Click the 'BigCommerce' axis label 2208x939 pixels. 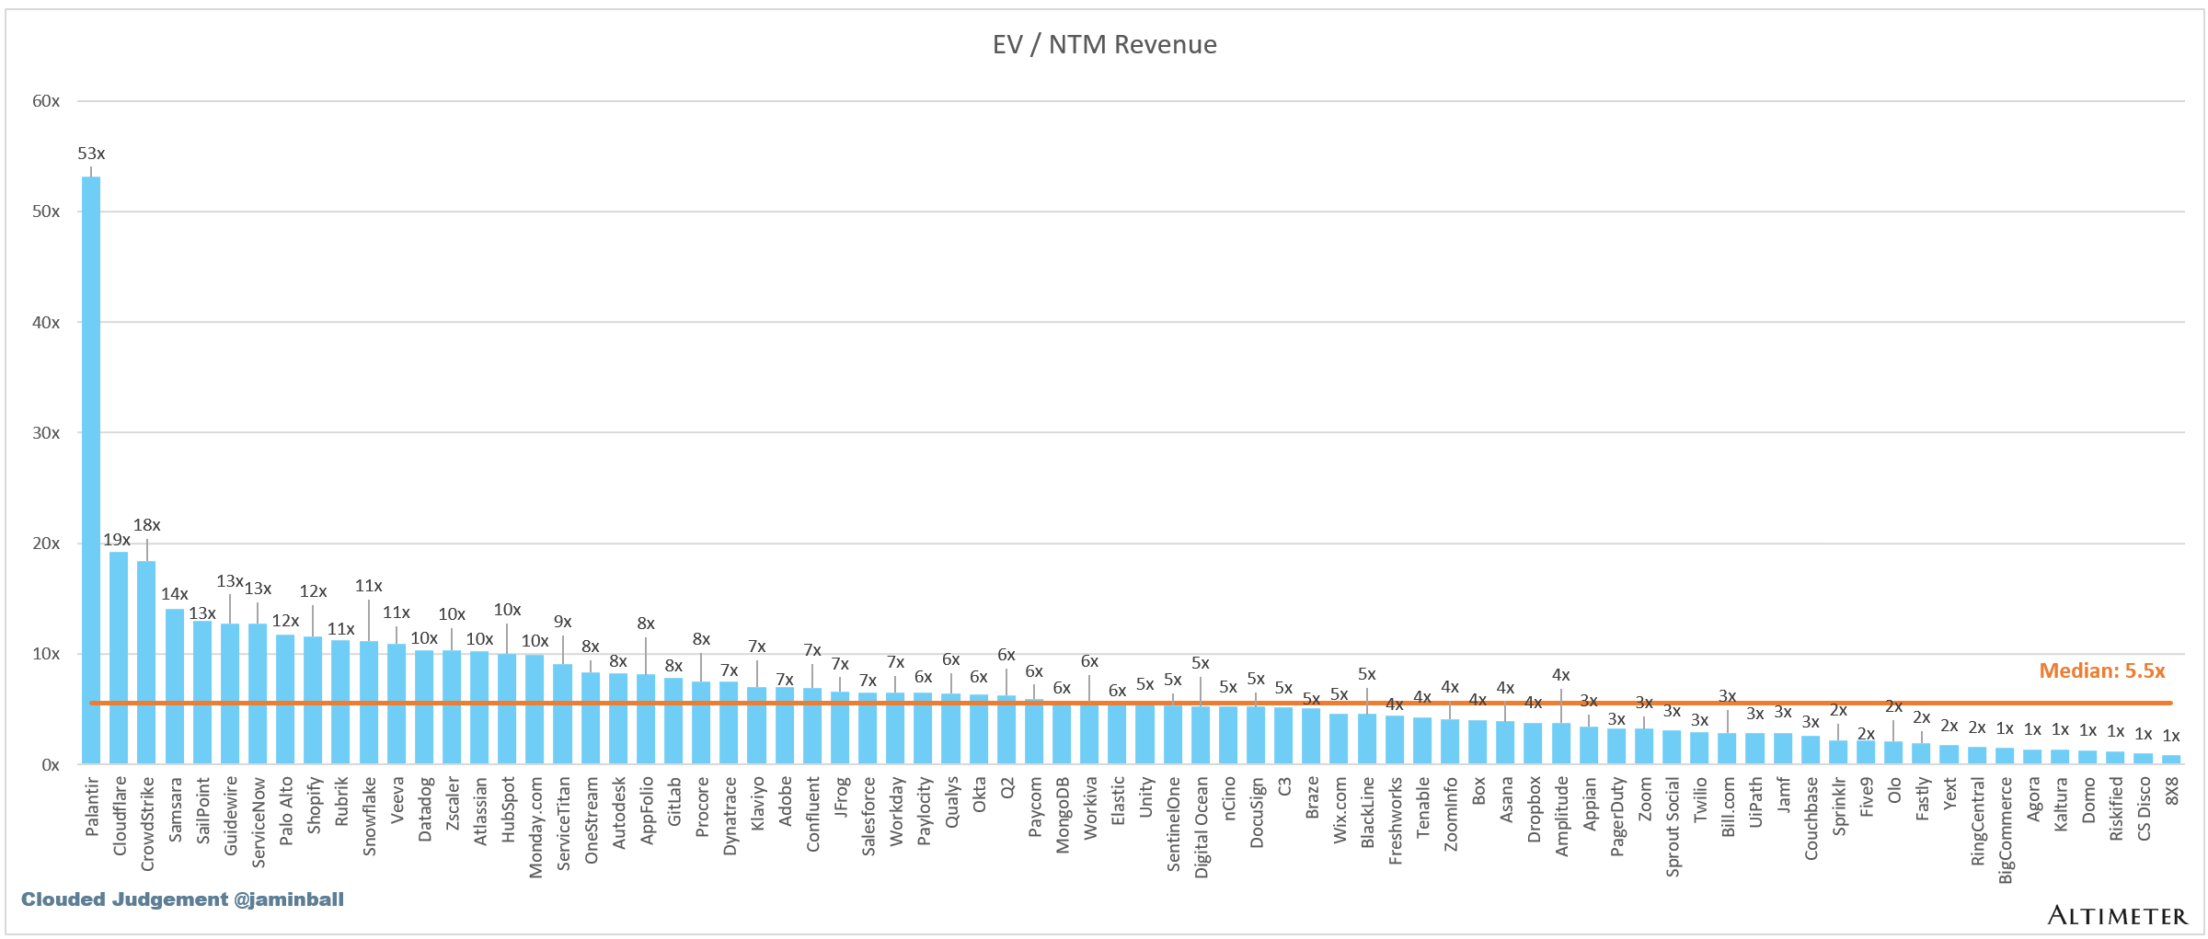pyautogui.click(x=2005, y=831)
